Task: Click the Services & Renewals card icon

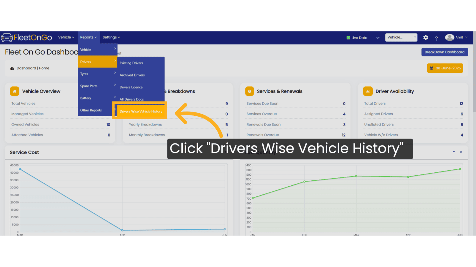Action: 250,91
